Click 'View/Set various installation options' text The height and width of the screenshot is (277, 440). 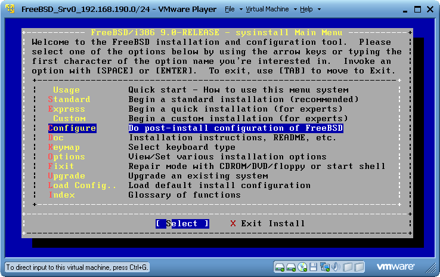coord(228,157)
